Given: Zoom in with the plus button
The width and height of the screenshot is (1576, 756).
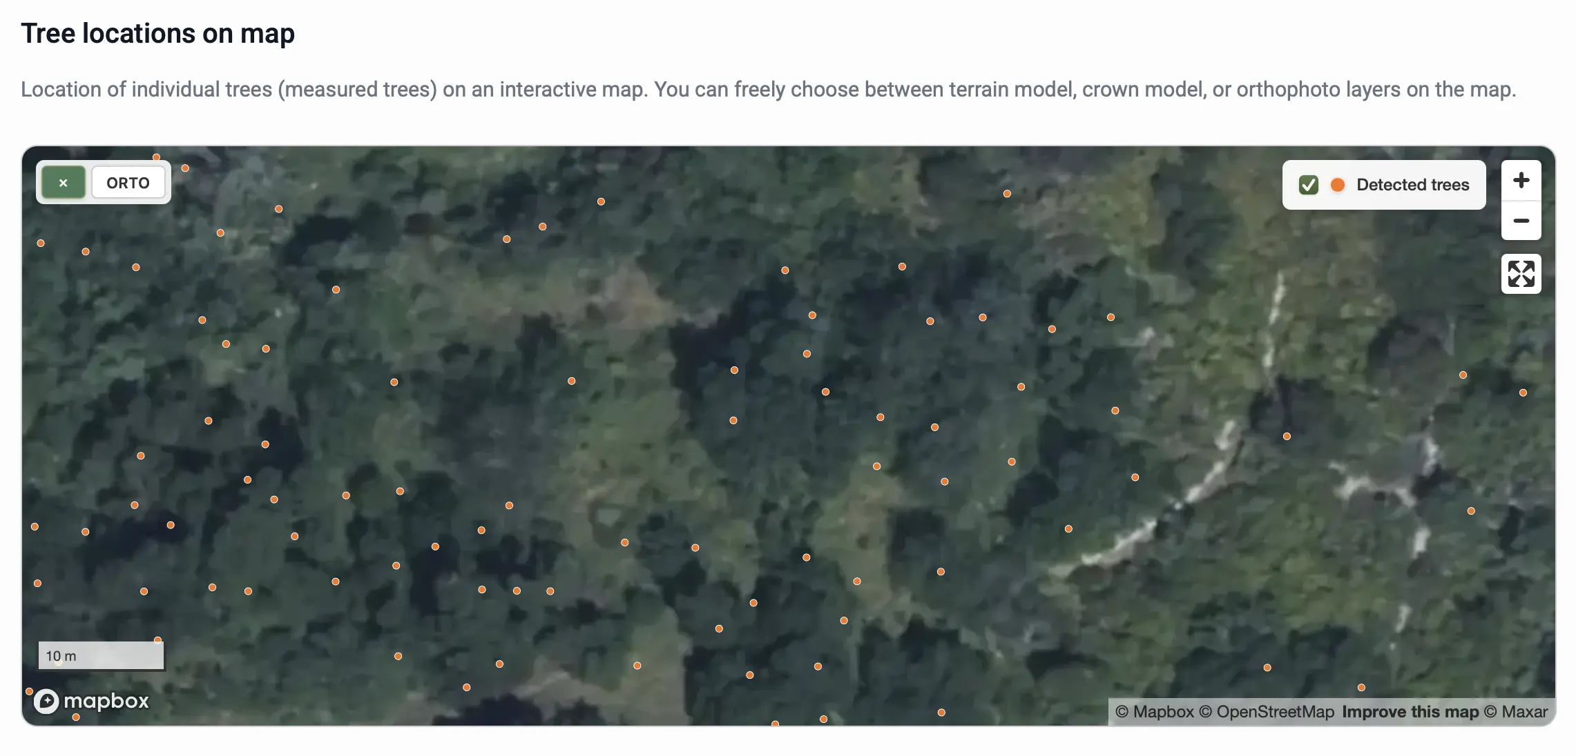Looking at the screenshot, I should tap(1521, 181).
